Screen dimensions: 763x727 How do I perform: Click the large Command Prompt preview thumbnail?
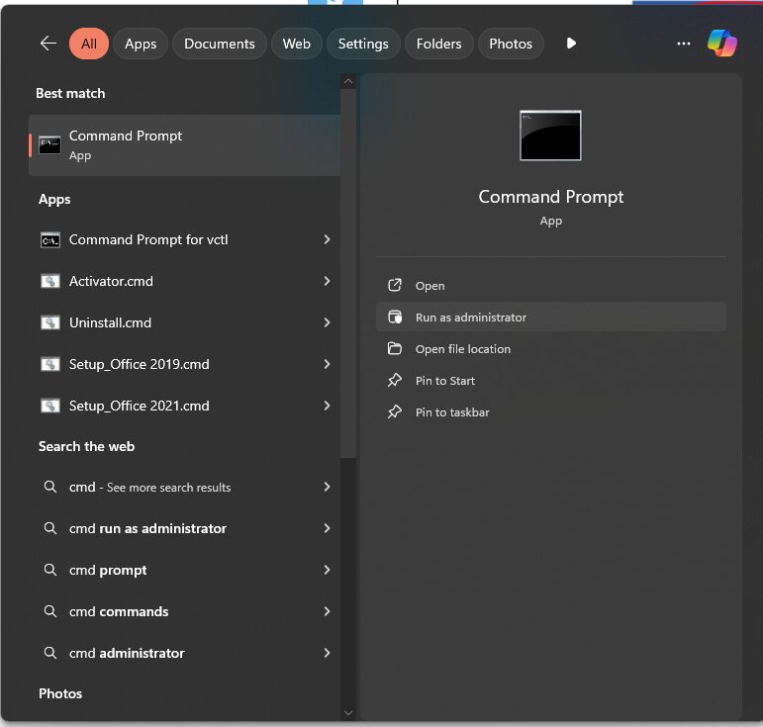pos(550,136)
